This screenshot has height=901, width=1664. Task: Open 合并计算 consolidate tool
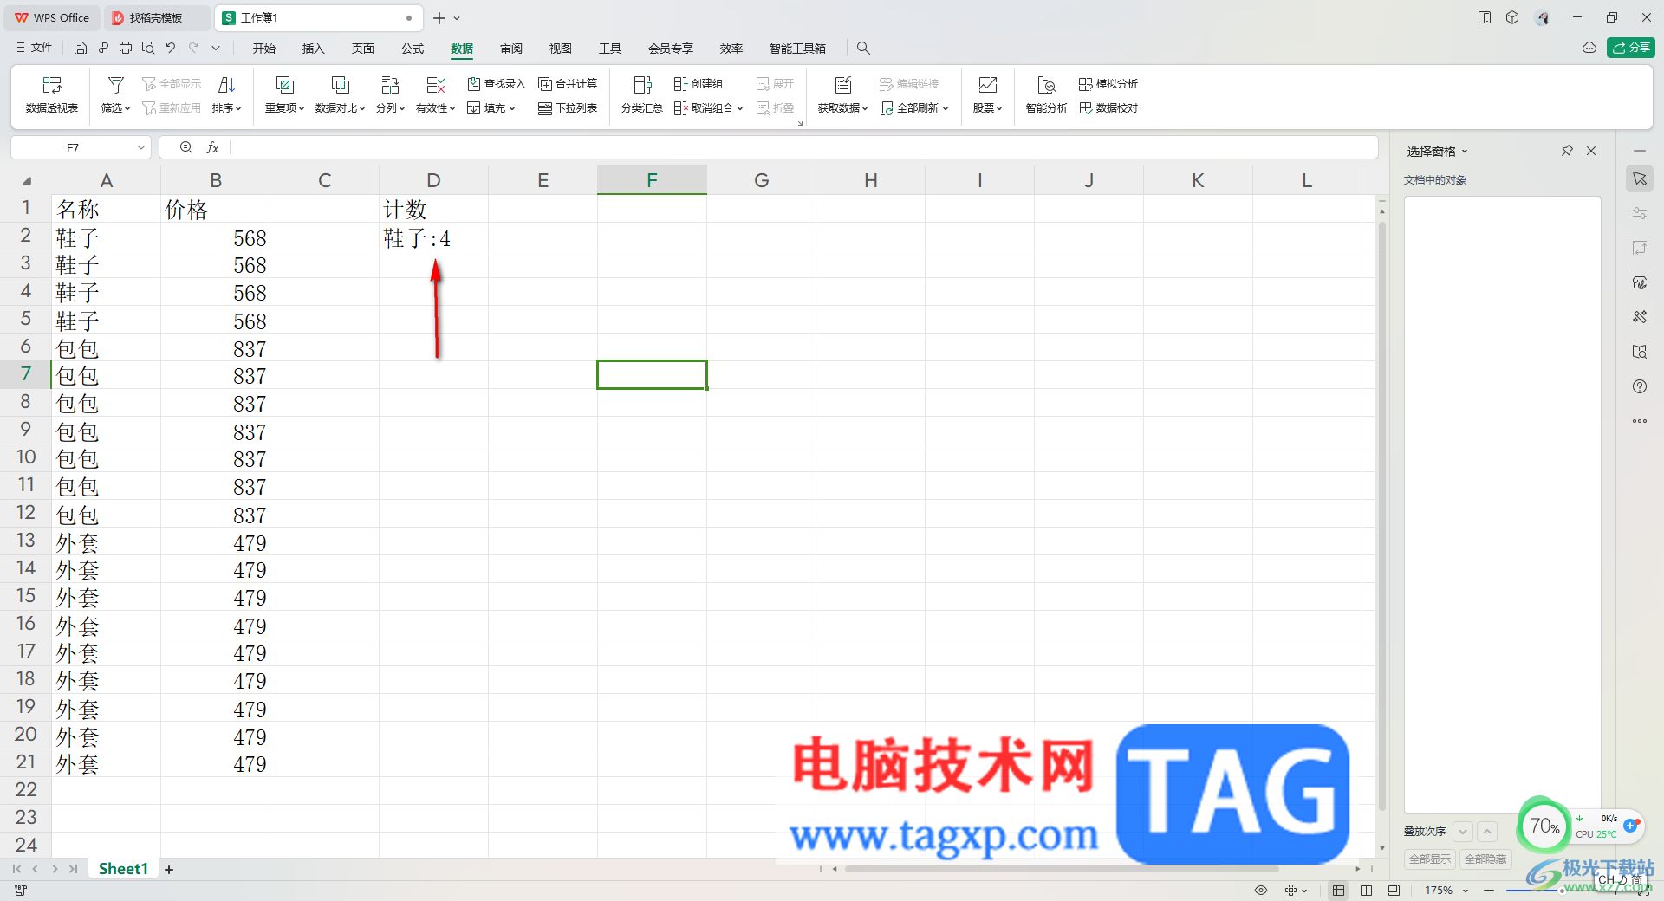pyautogui.click(x=568, y=83)
